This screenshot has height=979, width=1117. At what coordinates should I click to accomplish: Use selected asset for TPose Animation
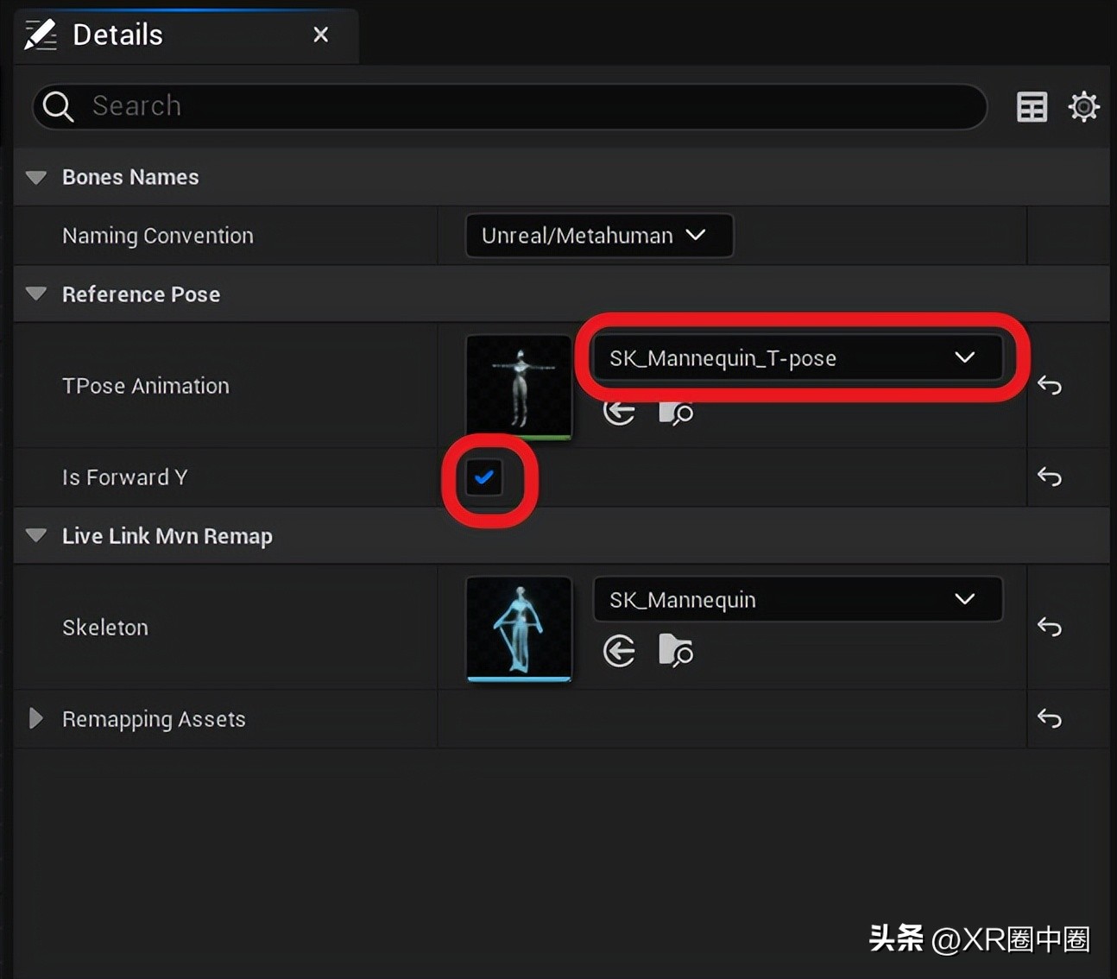tap(619, 412)
